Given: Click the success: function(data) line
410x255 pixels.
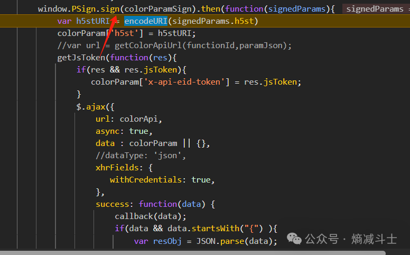Looking at the screenshot, I should [x=155, y=204].
